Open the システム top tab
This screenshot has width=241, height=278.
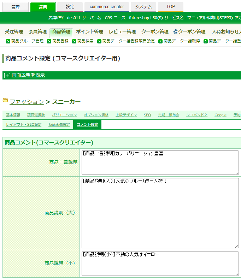(x=143, y=7)
